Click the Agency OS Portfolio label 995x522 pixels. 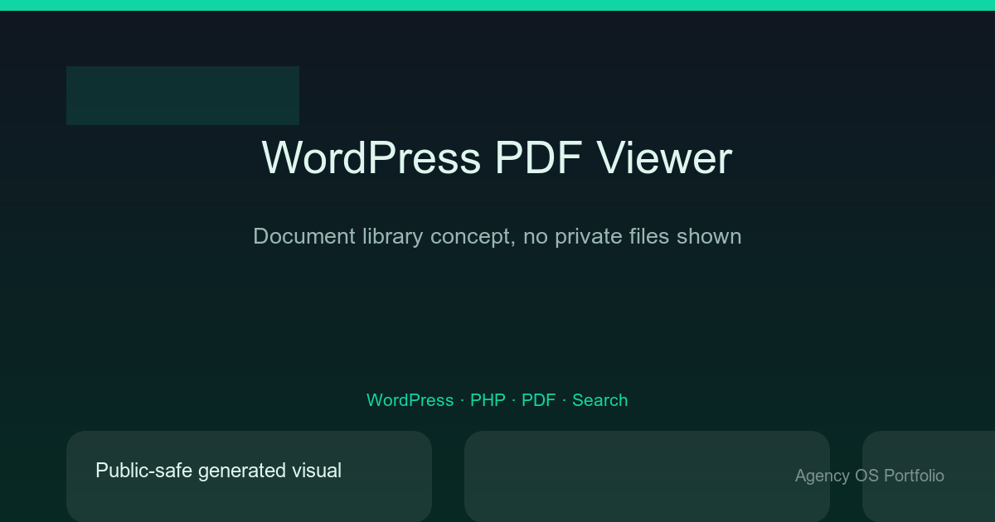click(869, 476)
